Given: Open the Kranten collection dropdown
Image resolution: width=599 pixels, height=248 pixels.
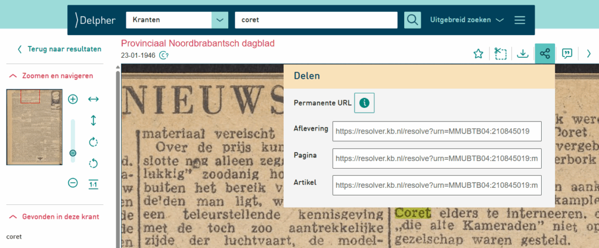Looking at the screenshot, I should coord(219,20).
